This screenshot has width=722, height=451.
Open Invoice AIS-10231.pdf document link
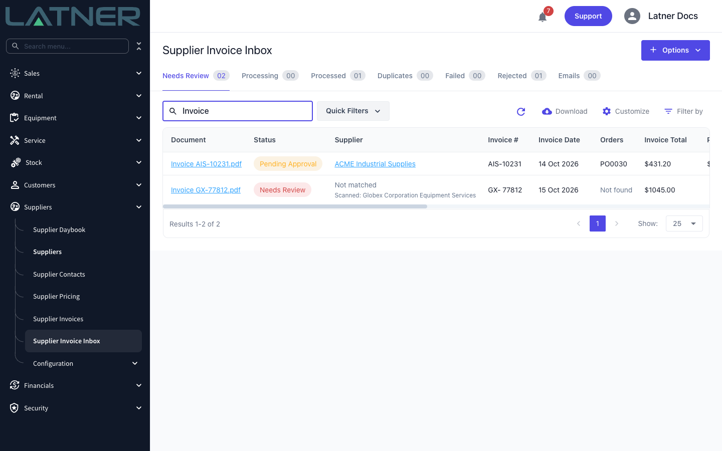point(206,164)
